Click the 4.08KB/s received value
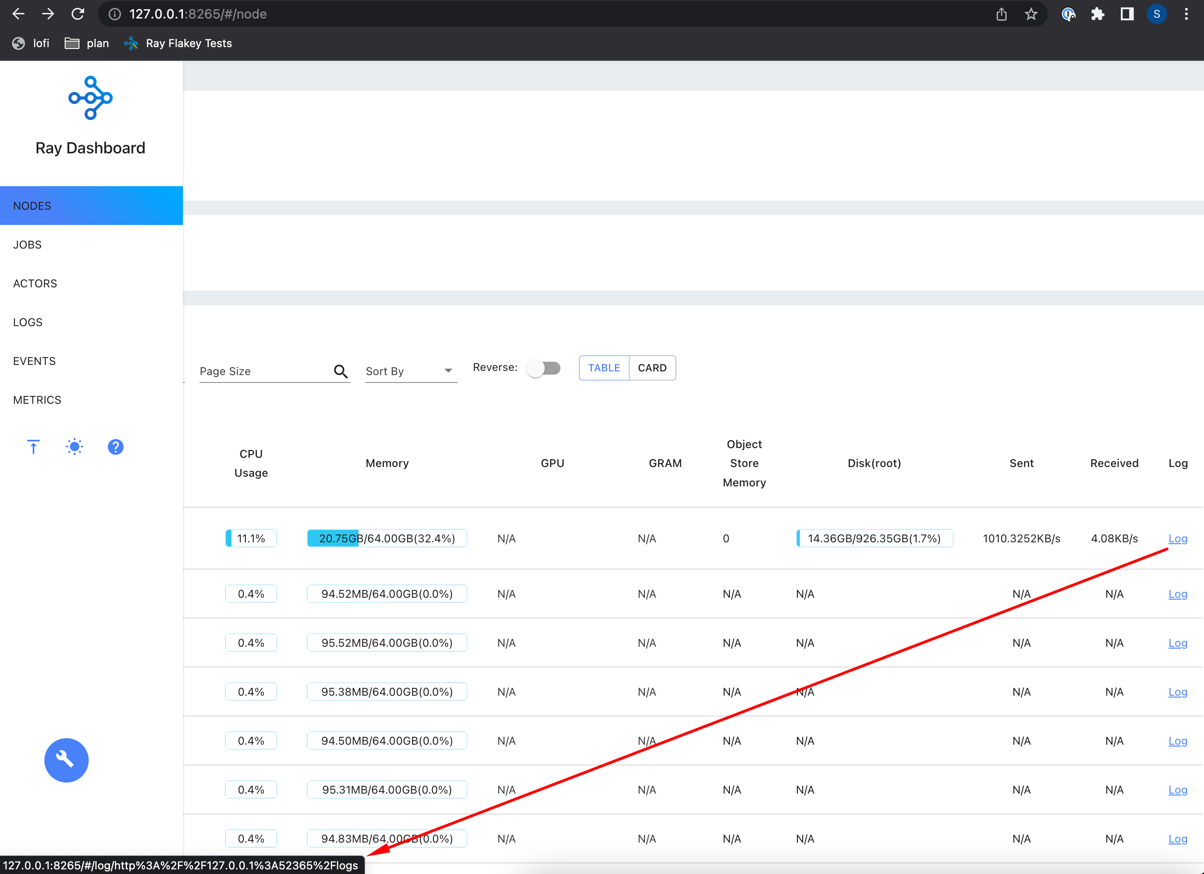This screenshot has width=1204, height=874. coord(1114,538)
